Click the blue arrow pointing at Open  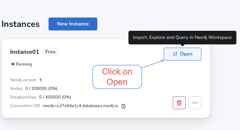tap(152, 64)
